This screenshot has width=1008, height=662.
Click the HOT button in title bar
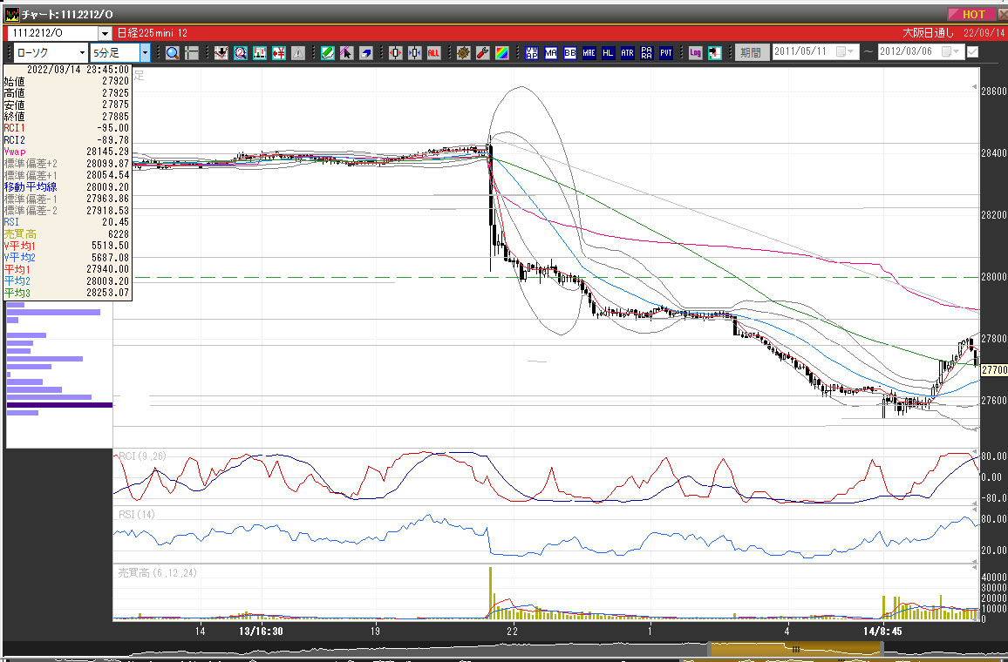point(972,14)
